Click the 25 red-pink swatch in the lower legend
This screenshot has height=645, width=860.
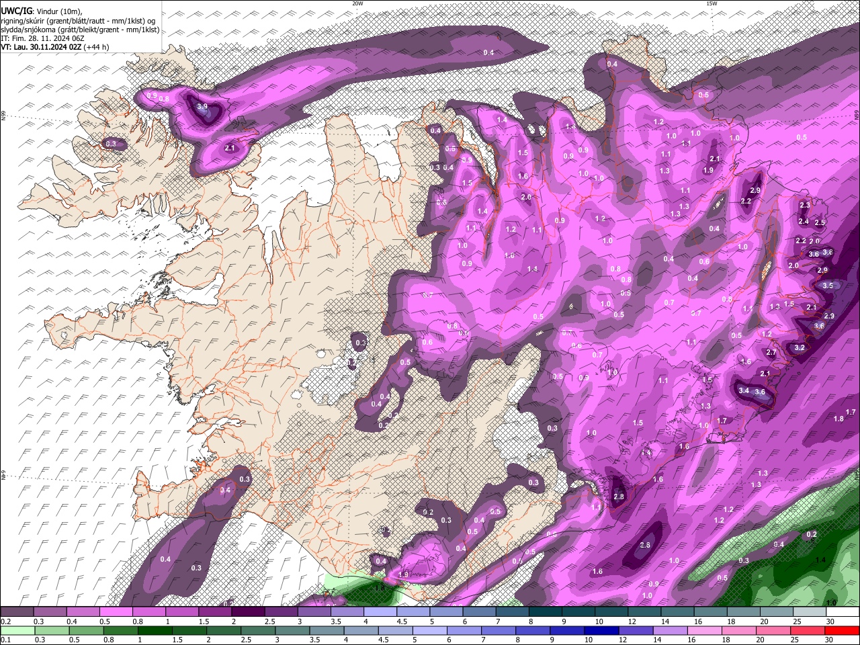[808, 631]
